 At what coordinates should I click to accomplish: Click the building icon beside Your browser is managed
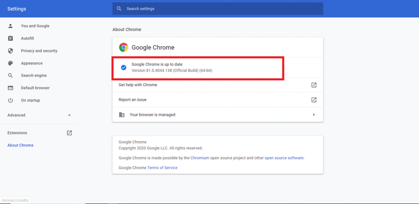(x=122, y=115)
